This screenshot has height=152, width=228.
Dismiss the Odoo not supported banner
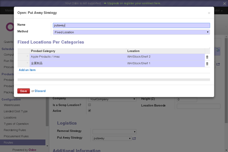pyautogui.click(x=224, y=4)
